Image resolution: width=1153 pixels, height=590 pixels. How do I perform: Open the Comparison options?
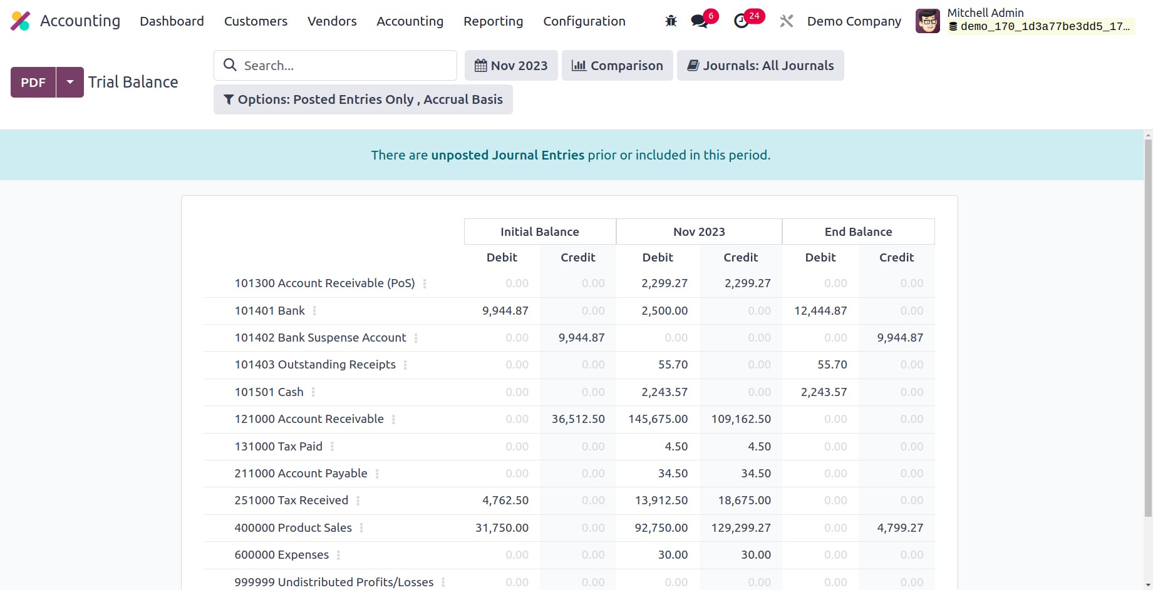[x=617, y=66]
